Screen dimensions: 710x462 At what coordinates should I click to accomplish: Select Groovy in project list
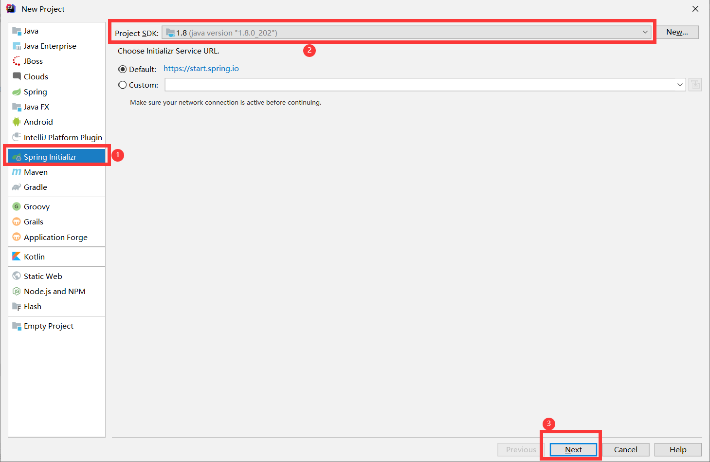pos(56,206)
